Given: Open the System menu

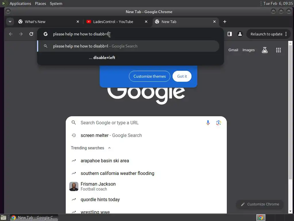Looking at the screenshot, I should (x=56, y=3).
